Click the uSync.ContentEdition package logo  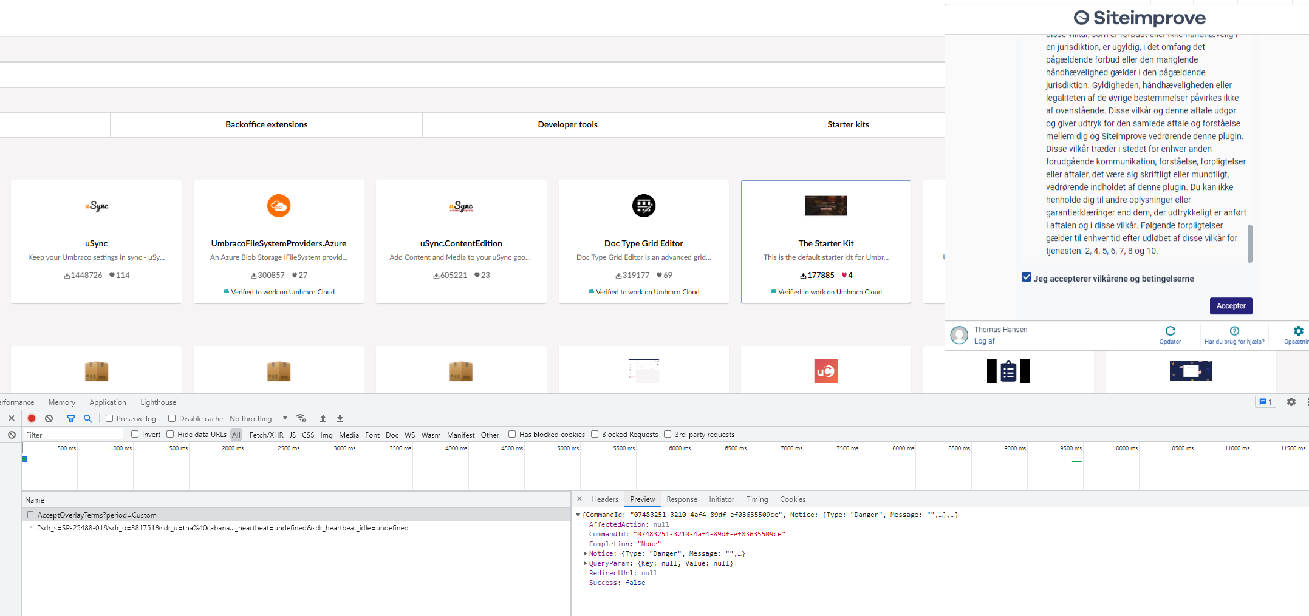tap(461, 206)
